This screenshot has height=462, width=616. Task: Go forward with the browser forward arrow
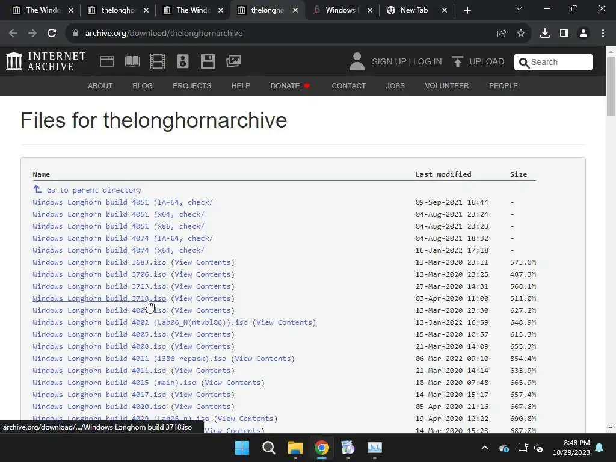pyautogui.click(x=32, y=34)
